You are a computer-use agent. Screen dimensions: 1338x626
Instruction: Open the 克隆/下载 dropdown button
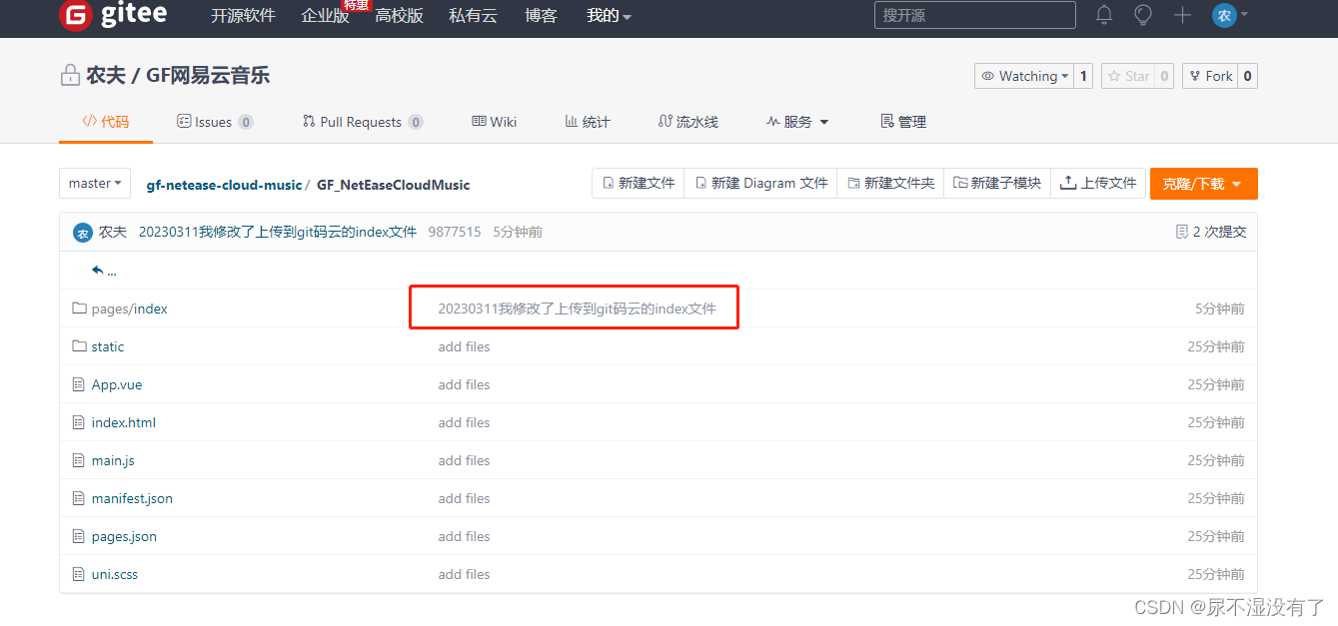point(1203,184)
